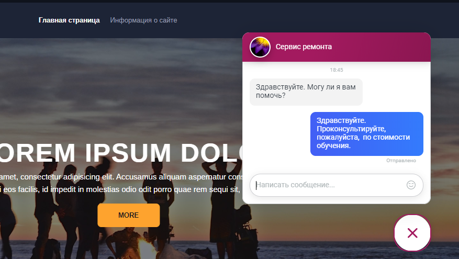Select the gray "Могу ли я вам помочь?" message

(x=306, y=92)
